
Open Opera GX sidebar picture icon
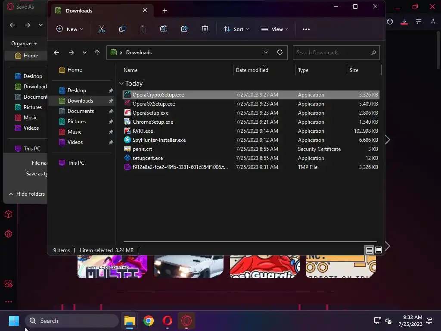[x=9, y=284]
